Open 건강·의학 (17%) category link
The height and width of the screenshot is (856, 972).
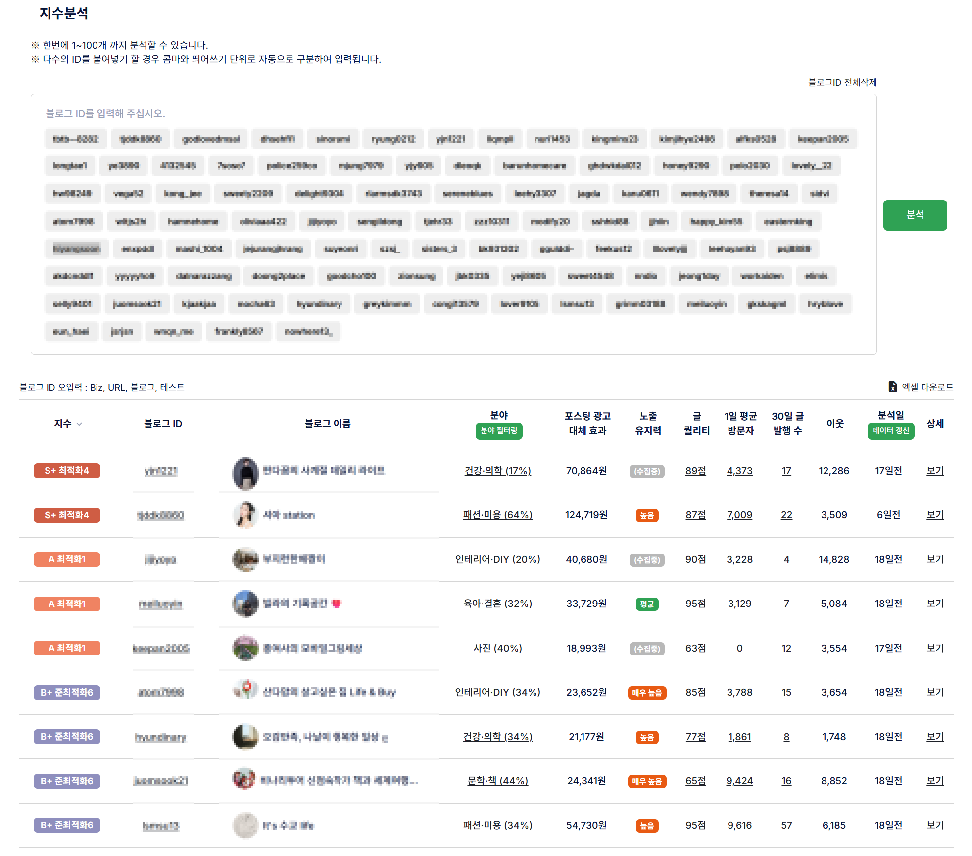[497, 471]
